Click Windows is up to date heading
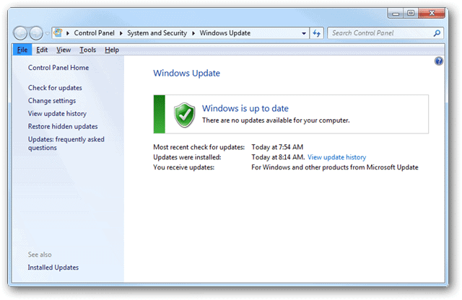Screen dimensions: 462x300 point(245,108)
